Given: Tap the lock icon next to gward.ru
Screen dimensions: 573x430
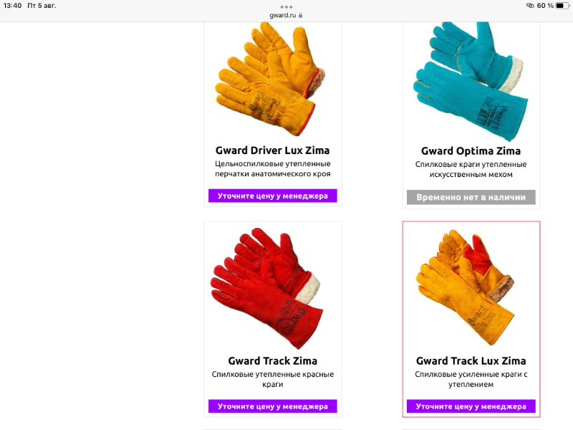Looking at the screenshot, I should tap(300, 15).
